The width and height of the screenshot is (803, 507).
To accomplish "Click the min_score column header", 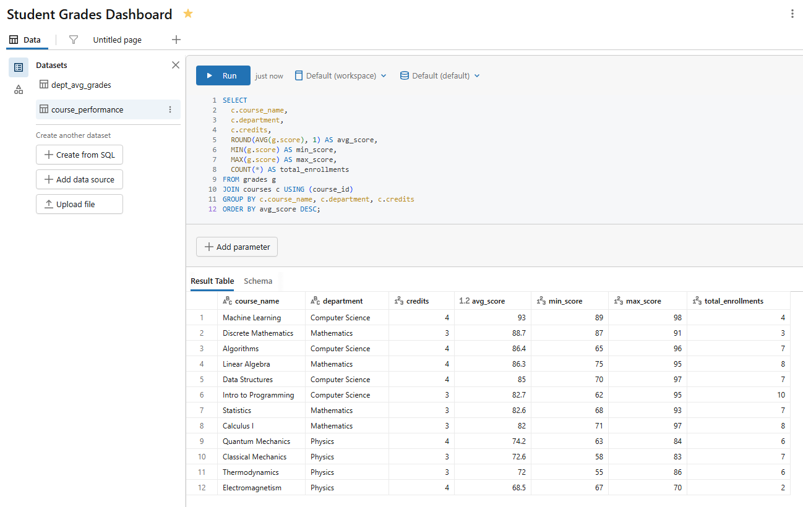I will 570,301.
